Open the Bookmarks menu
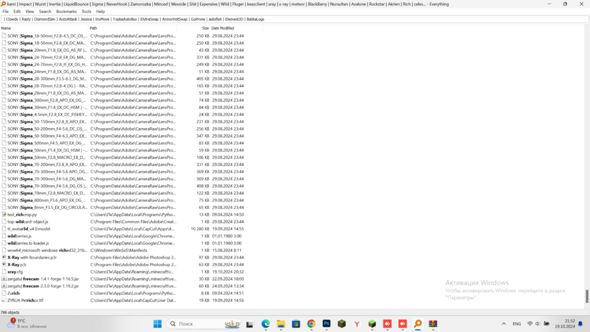The image size is (590, 332). [66, 11]
